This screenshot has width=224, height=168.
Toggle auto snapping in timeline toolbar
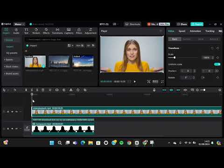[x=171, y=90]
